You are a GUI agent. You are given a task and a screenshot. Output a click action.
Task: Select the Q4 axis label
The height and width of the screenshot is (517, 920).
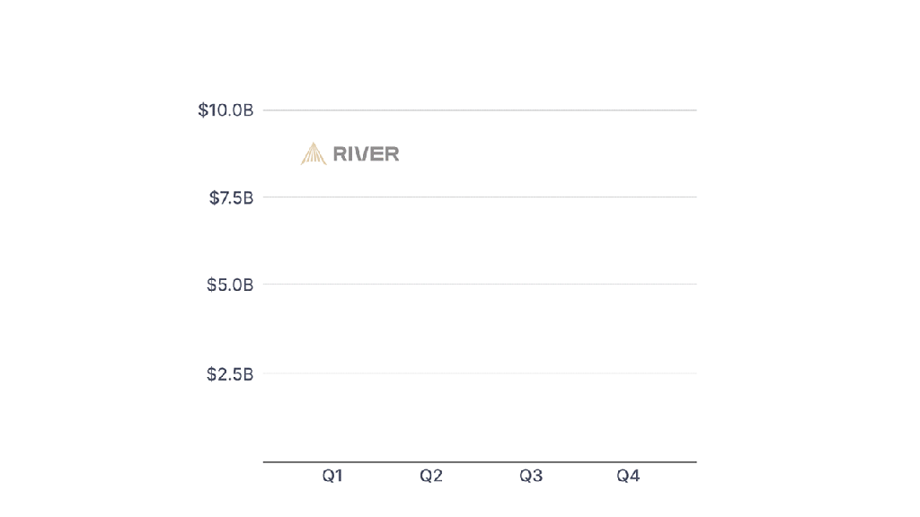click(628, 476)
